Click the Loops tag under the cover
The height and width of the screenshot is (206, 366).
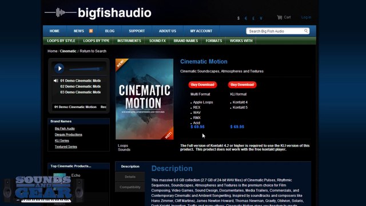pyautogui.click(x=123, y=145)
